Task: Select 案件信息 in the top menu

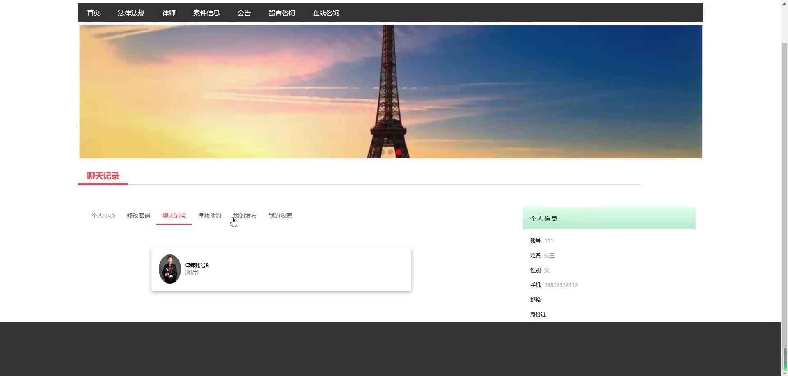Action: [206, 13]
